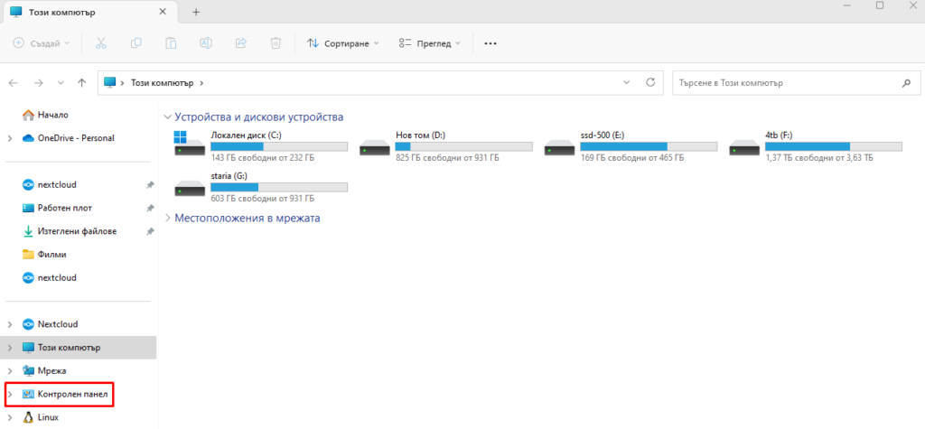
Task: Select Нов том (D:) drive icon
Action: pyautogui.click(x=375, y=147)
